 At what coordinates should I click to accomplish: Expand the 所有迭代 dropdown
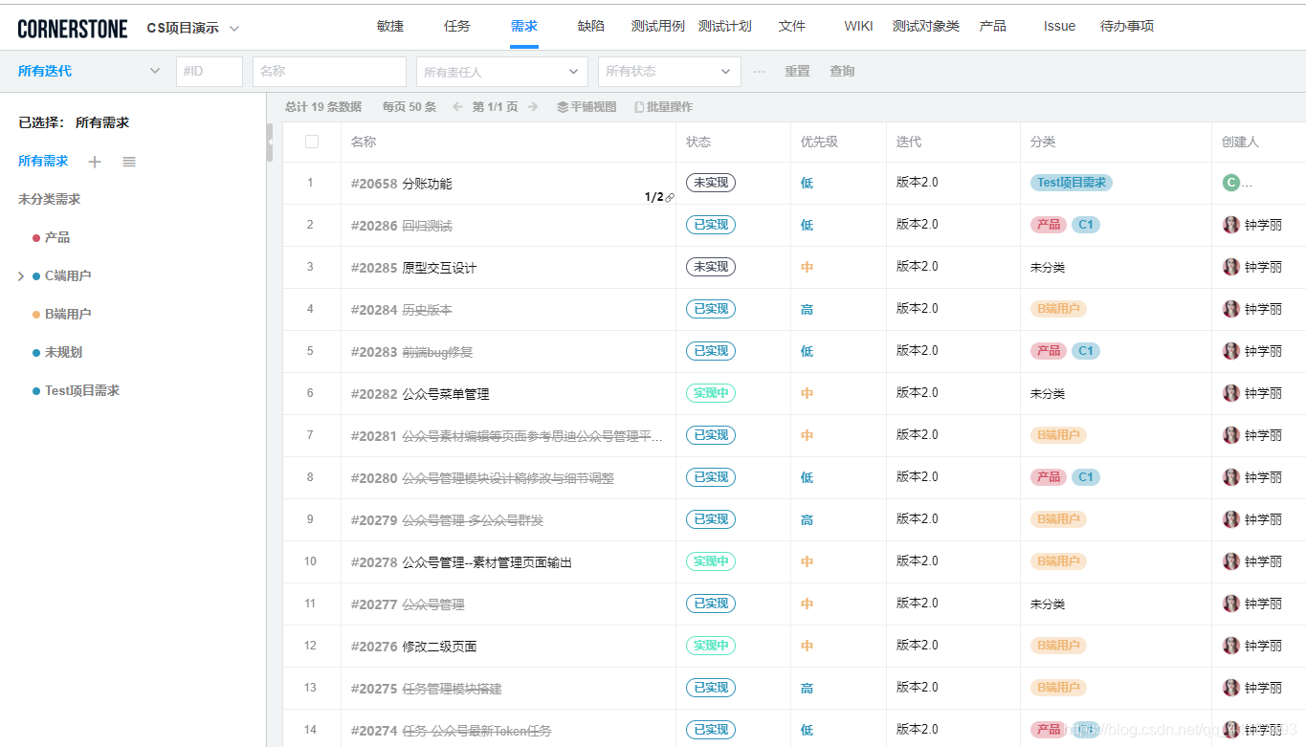tap(89, 71)
